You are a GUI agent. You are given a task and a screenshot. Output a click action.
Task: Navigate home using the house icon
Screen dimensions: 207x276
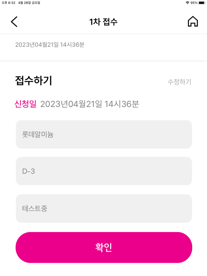pos(193,21)
